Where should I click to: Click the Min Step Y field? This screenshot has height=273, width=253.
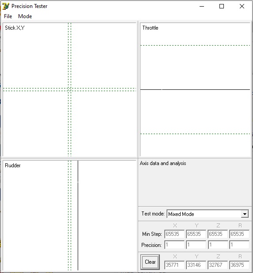(x=196, y=234)
